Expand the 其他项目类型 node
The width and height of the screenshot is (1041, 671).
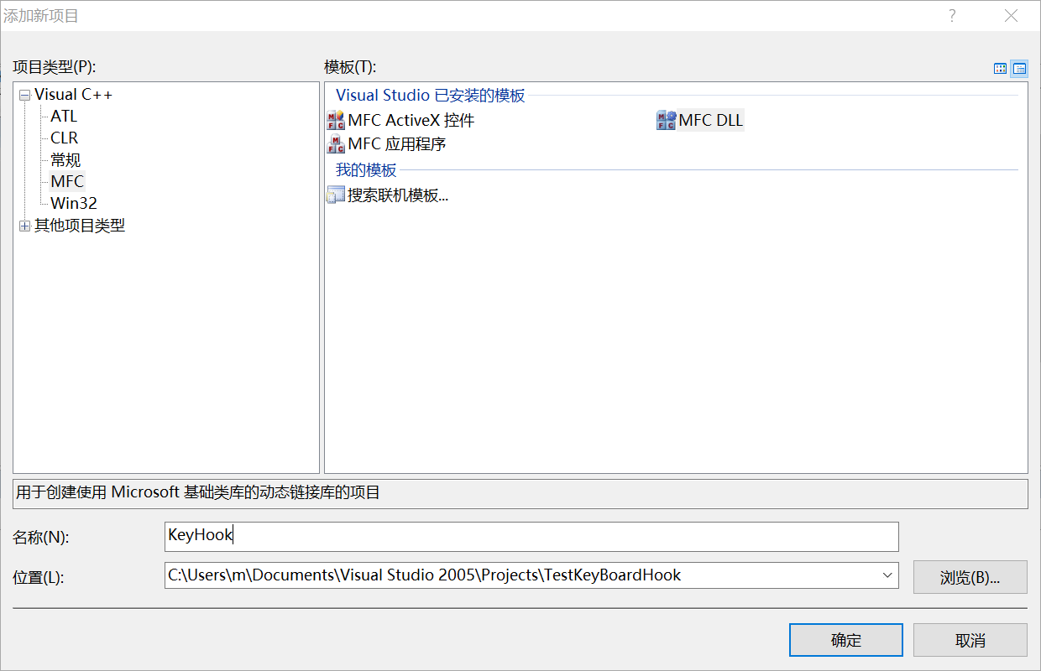point(24,226)
